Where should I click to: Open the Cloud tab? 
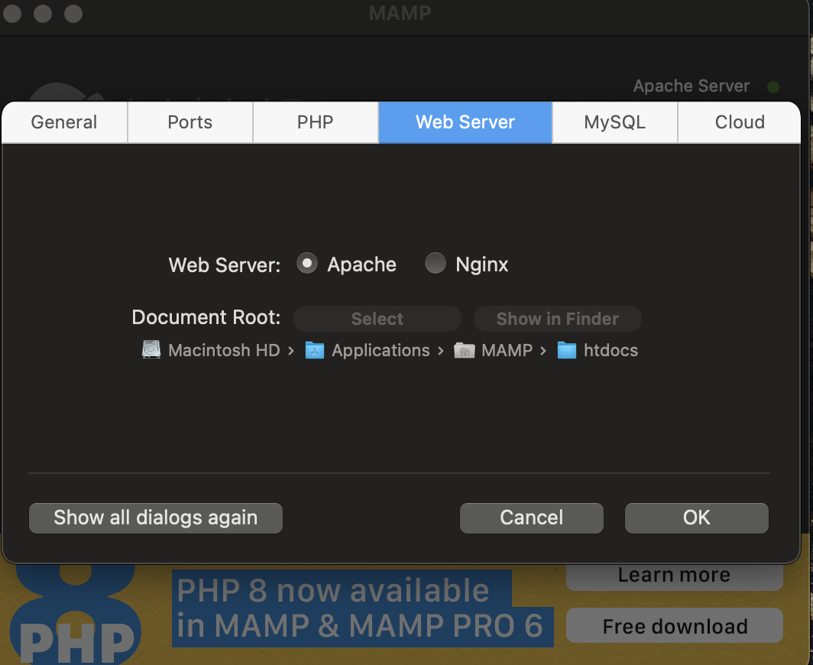(x=739, y=122)
